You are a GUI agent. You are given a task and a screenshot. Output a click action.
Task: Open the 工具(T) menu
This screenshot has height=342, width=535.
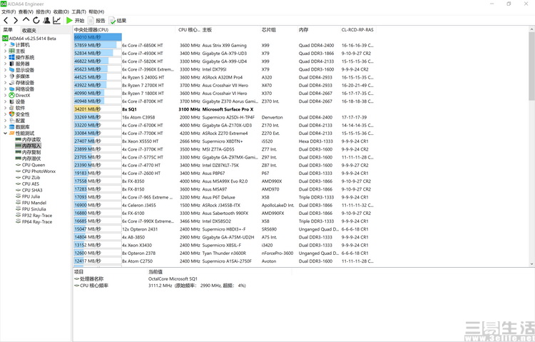pyautogui.click(x=78, y=11)
